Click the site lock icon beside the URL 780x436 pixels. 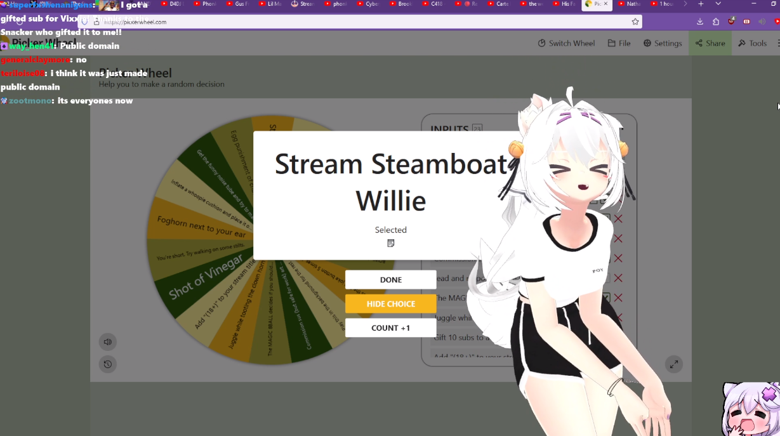(x=96, y=22)
